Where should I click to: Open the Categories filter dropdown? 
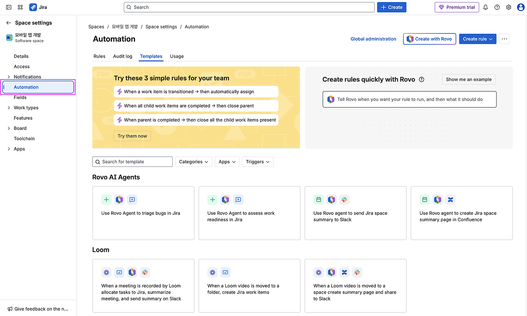[x=194, y=162]
